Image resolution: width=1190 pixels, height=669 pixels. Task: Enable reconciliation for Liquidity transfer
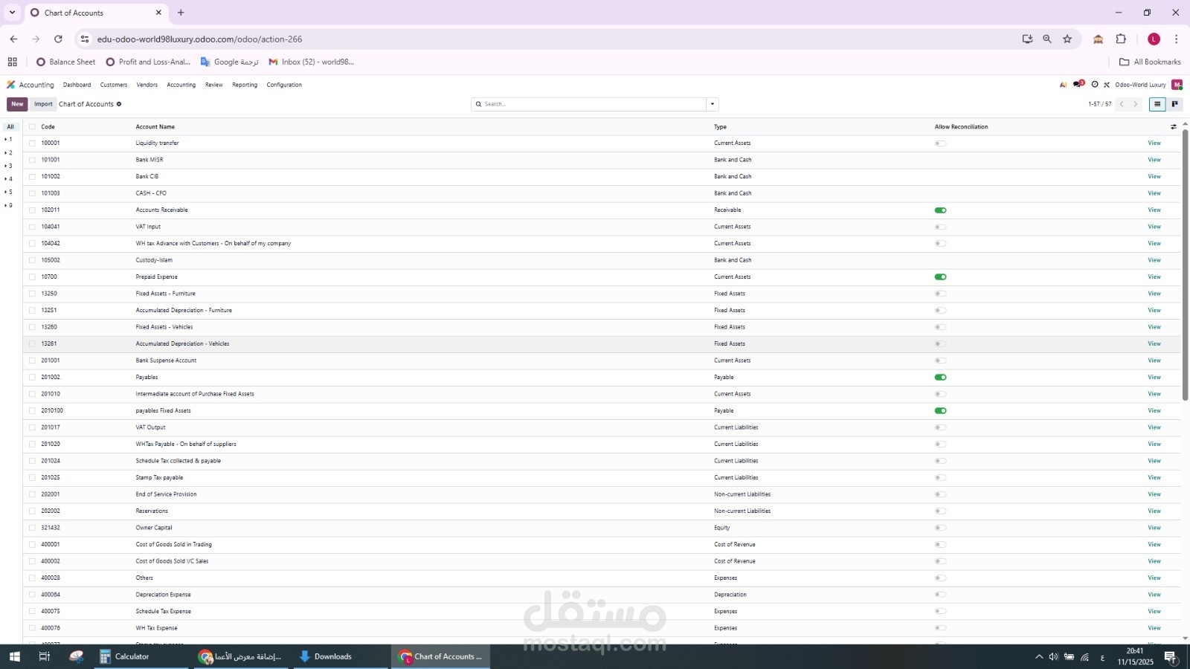click(x=940, y=143)
